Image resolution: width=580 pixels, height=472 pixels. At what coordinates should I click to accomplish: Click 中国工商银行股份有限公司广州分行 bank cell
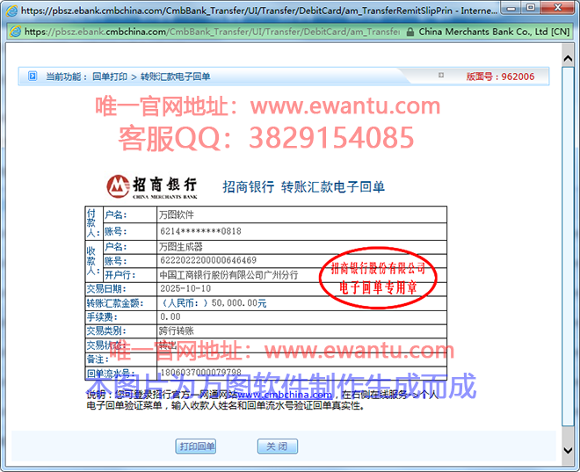(301, 275)
